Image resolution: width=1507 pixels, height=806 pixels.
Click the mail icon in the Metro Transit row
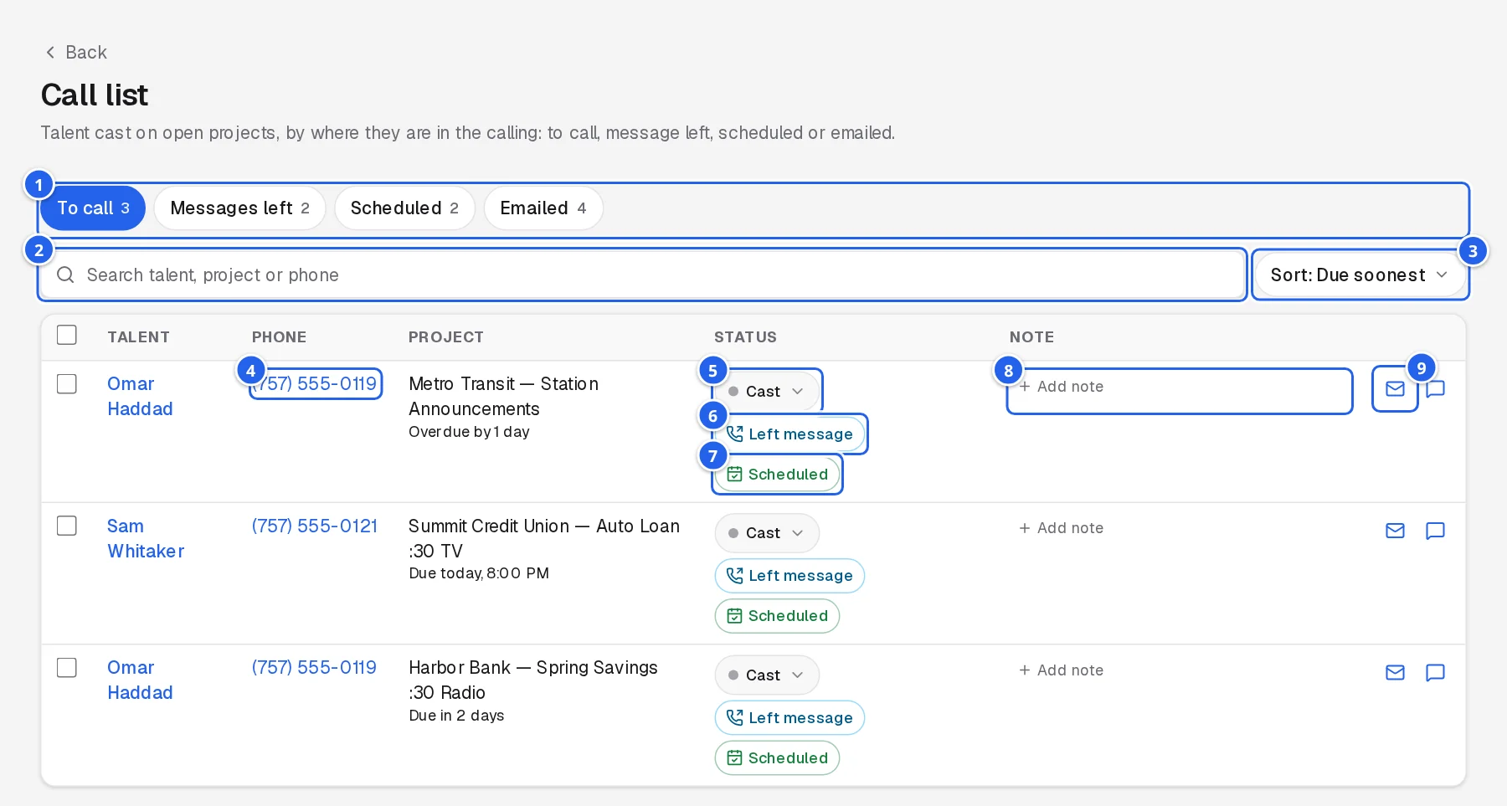coord(1395,389)
